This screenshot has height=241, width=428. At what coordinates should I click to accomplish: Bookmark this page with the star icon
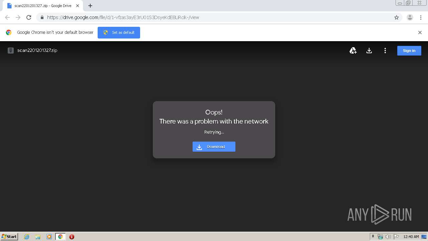pos(397,17)
